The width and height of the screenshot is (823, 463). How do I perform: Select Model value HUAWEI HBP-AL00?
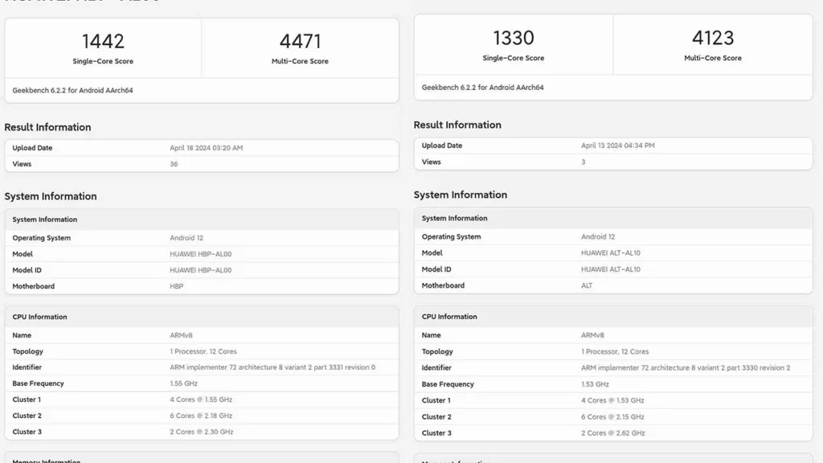[x=200, y=254]
